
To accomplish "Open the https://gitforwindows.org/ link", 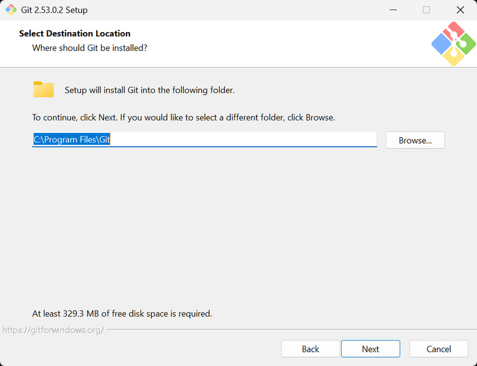I will tap(52, 330).
